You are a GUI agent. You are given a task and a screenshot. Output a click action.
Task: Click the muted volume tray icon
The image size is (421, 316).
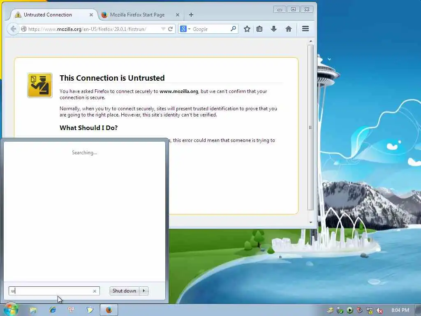pyautogui.click(x=379, y=311)
